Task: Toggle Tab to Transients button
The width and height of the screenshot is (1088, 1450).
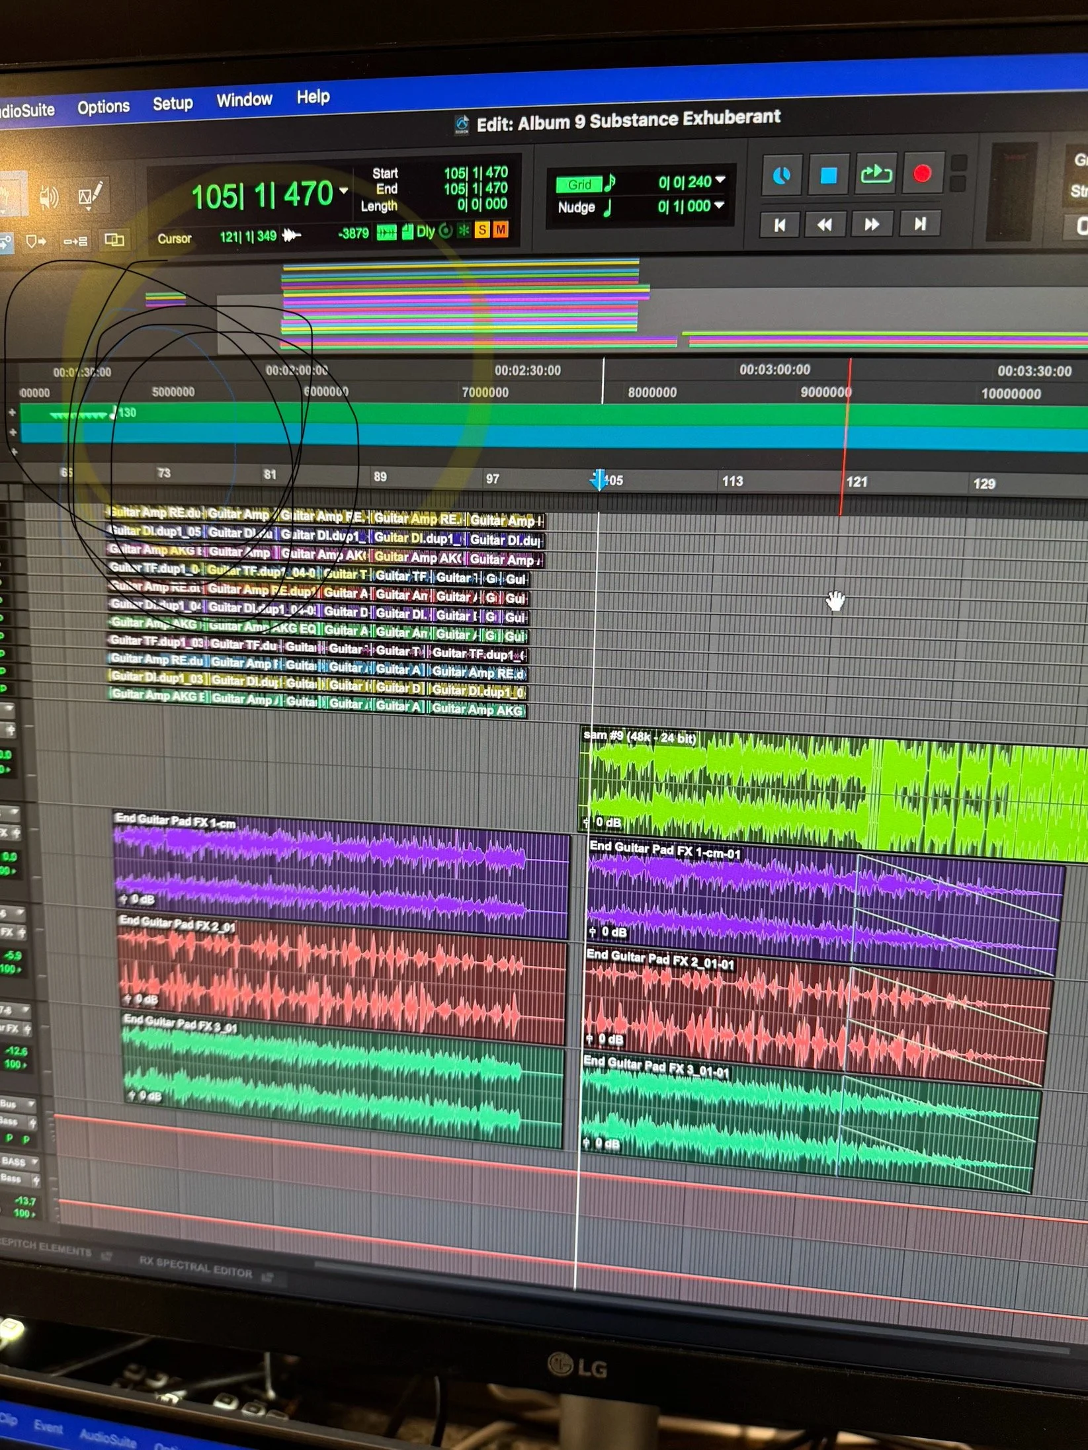Action: 5,243
